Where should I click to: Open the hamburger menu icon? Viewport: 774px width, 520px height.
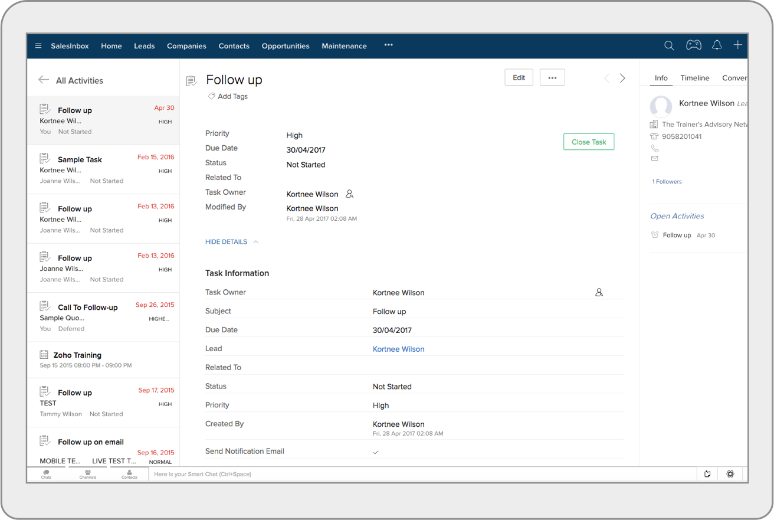(x=38, y=46)
